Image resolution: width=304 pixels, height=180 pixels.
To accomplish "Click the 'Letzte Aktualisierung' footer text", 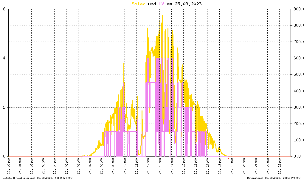I will pos(38,178).
